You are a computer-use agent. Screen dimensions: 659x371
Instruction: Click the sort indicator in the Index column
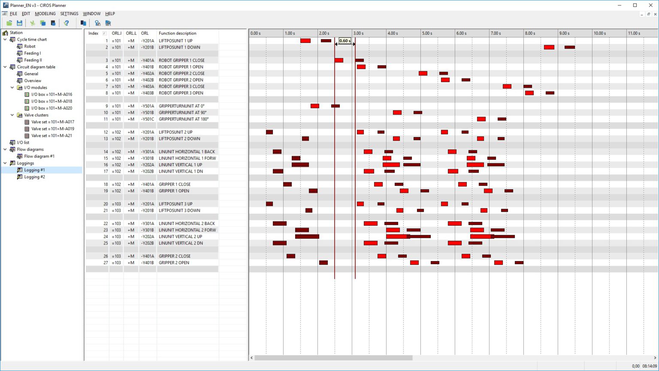[104, 33]
